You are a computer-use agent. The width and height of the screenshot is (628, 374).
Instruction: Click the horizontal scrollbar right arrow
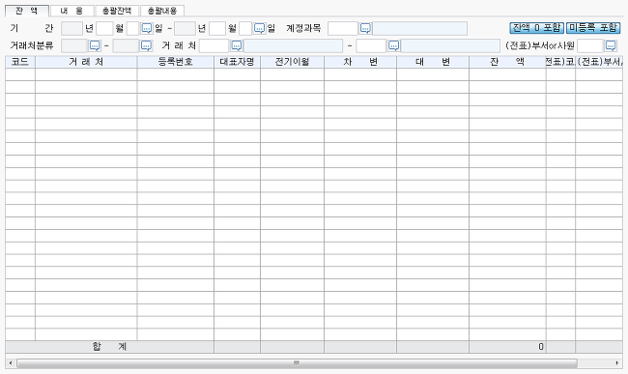(x=617, y=363)
